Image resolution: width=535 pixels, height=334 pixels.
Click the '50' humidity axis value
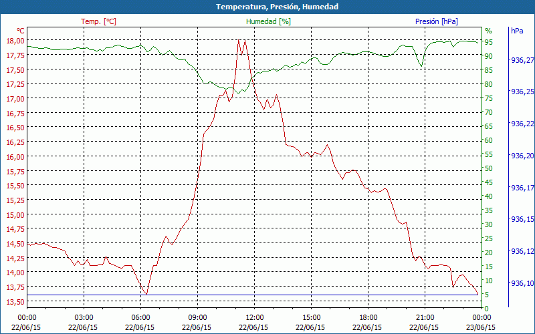489,168
